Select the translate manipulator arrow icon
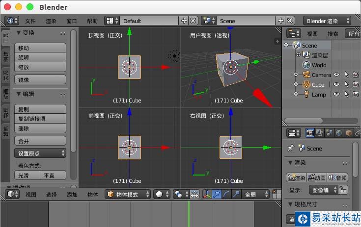The width and height of the screenshot is (361, 227). click(x=217, y=194)
